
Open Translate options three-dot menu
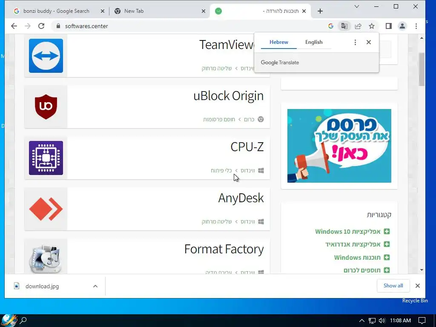point(355,42)
